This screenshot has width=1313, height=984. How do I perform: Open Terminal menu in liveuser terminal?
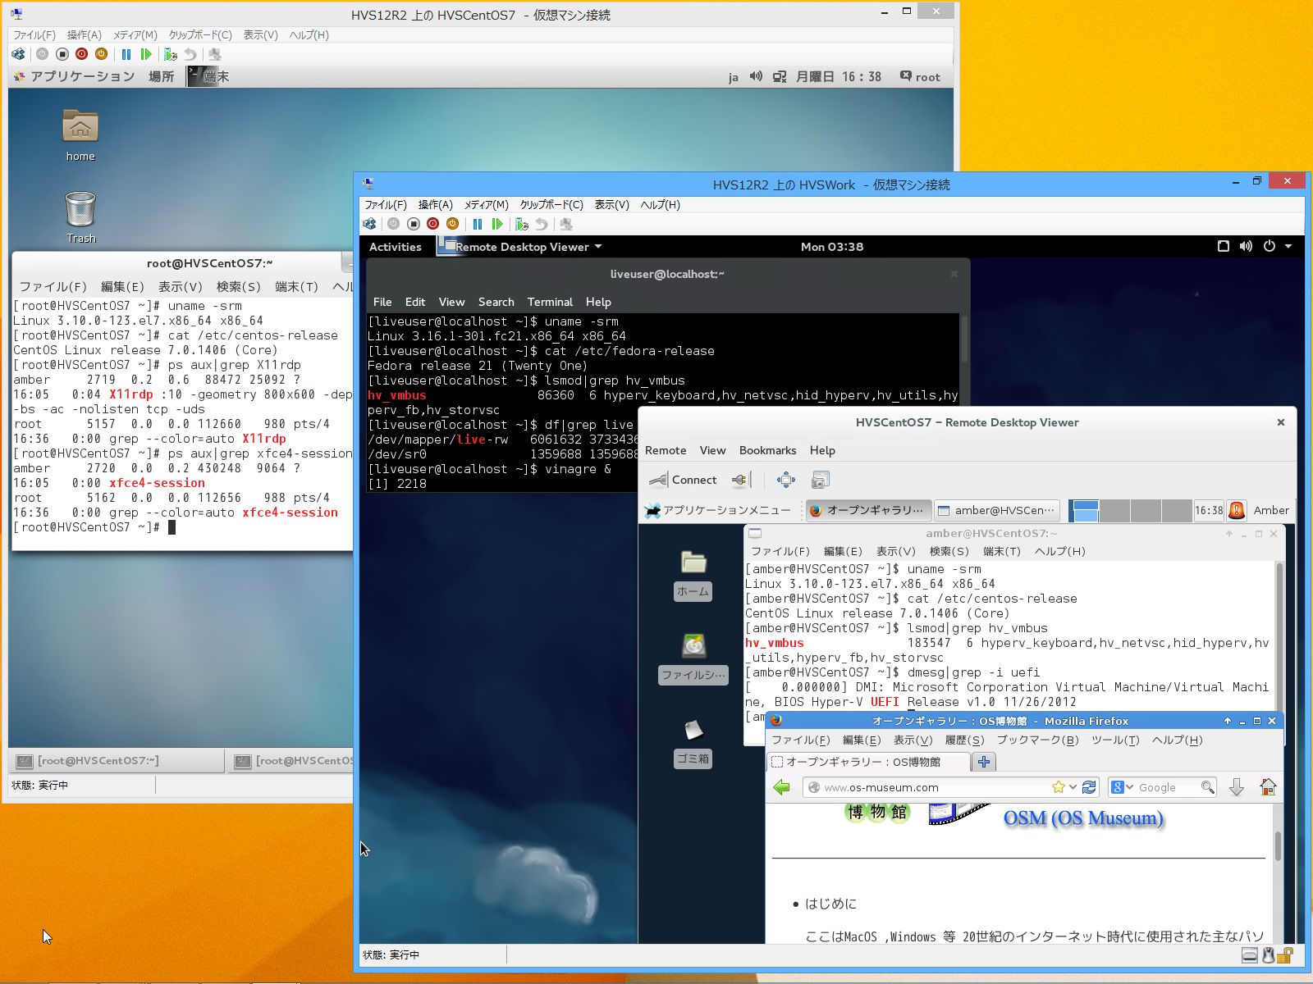pos(550,302)
